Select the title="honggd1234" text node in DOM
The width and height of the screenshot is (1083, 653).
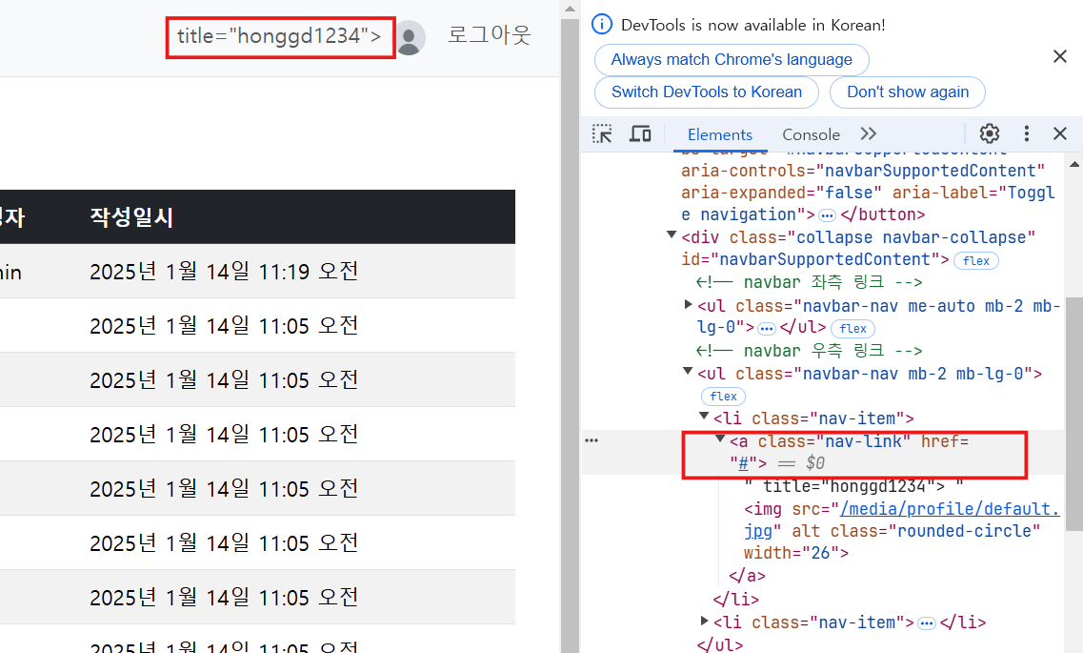tap(853, 486)
